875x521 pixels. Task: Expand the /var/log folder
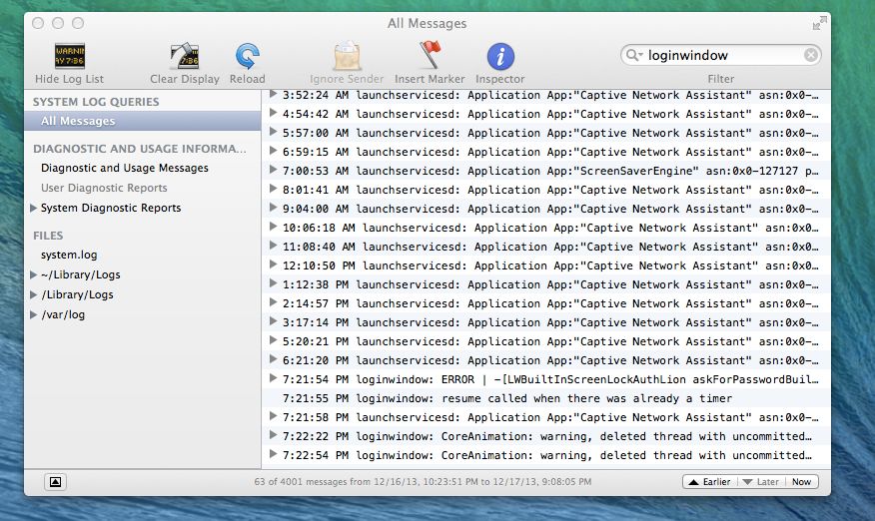coord(34,315)
